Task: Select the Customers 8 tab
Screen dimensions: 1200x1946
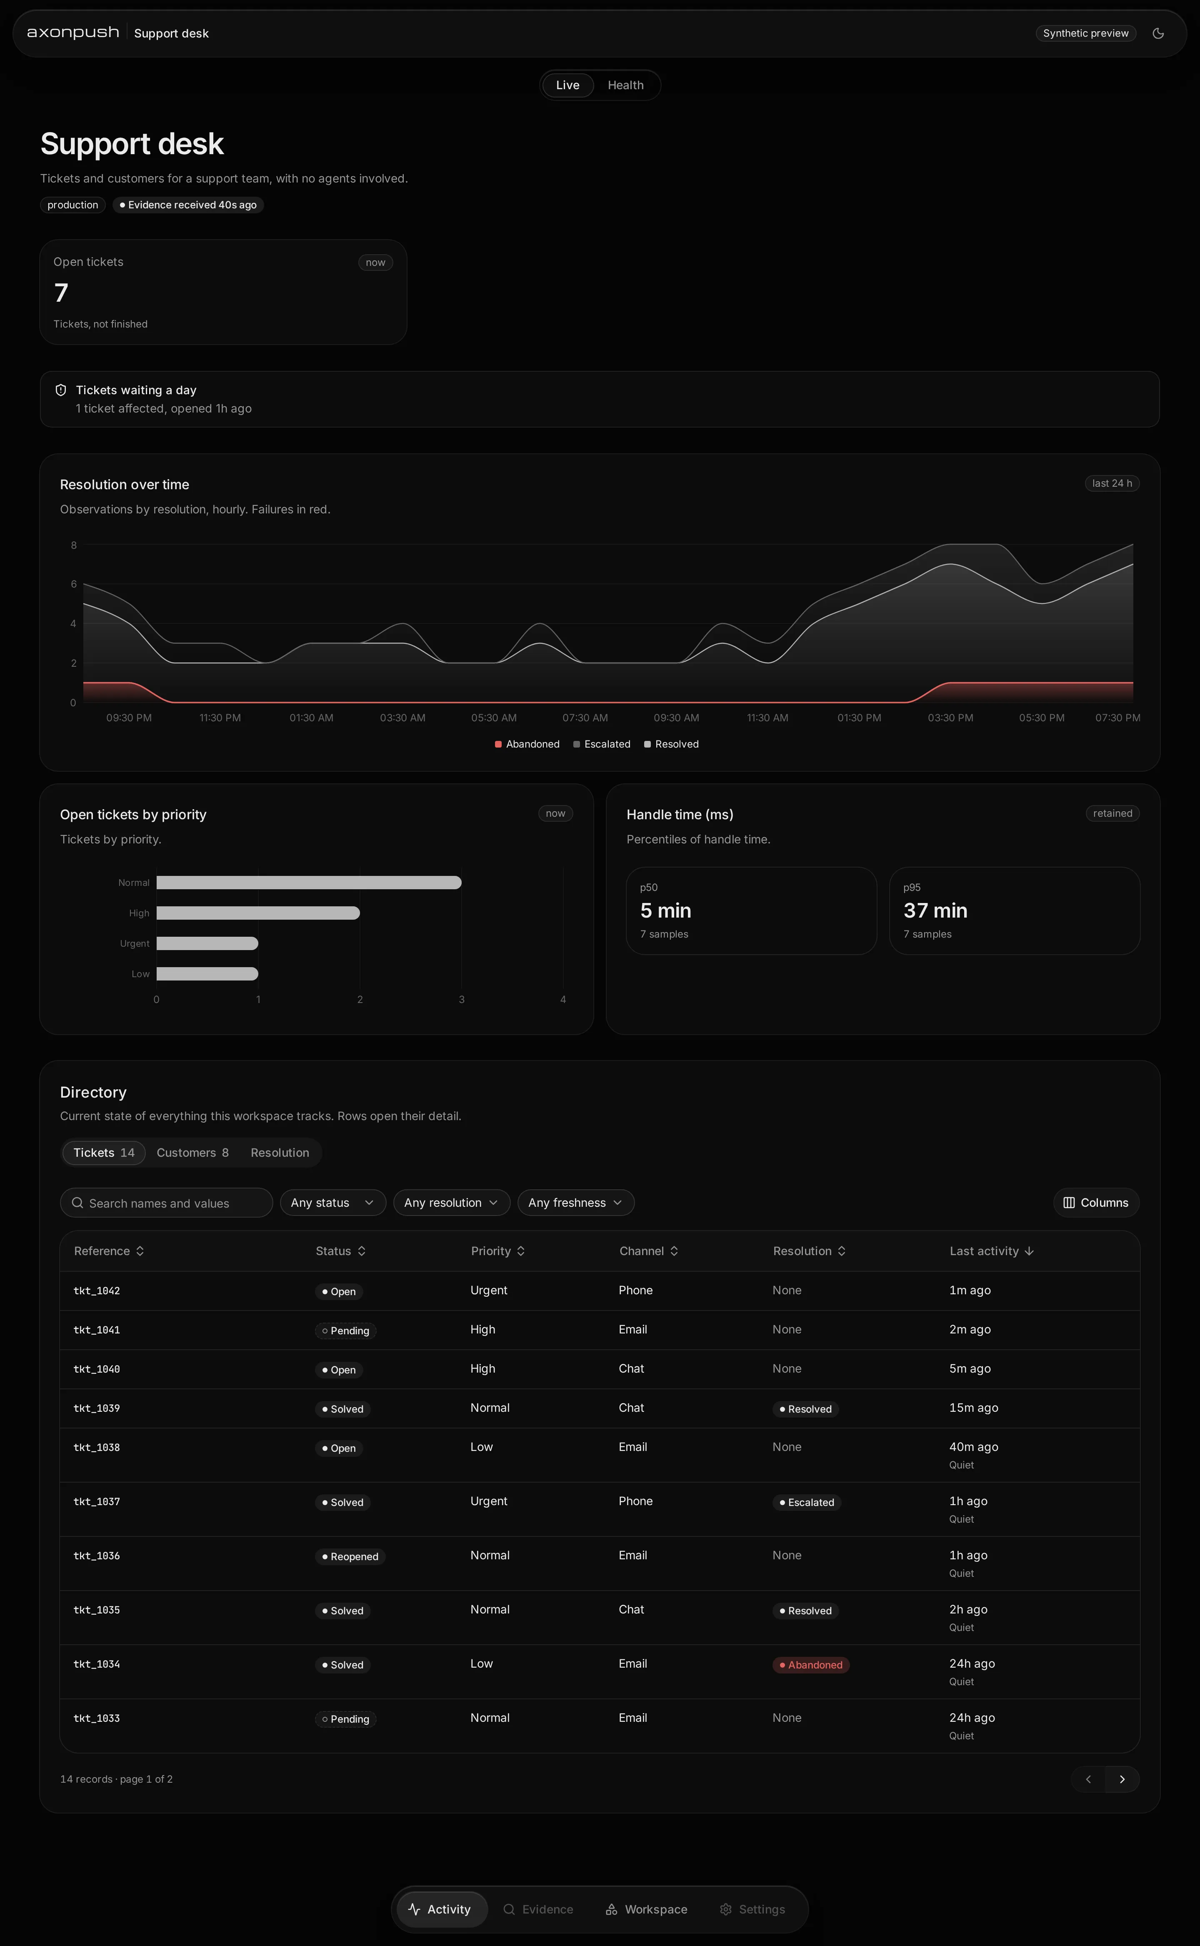Action: click(x=192, y=1152)
